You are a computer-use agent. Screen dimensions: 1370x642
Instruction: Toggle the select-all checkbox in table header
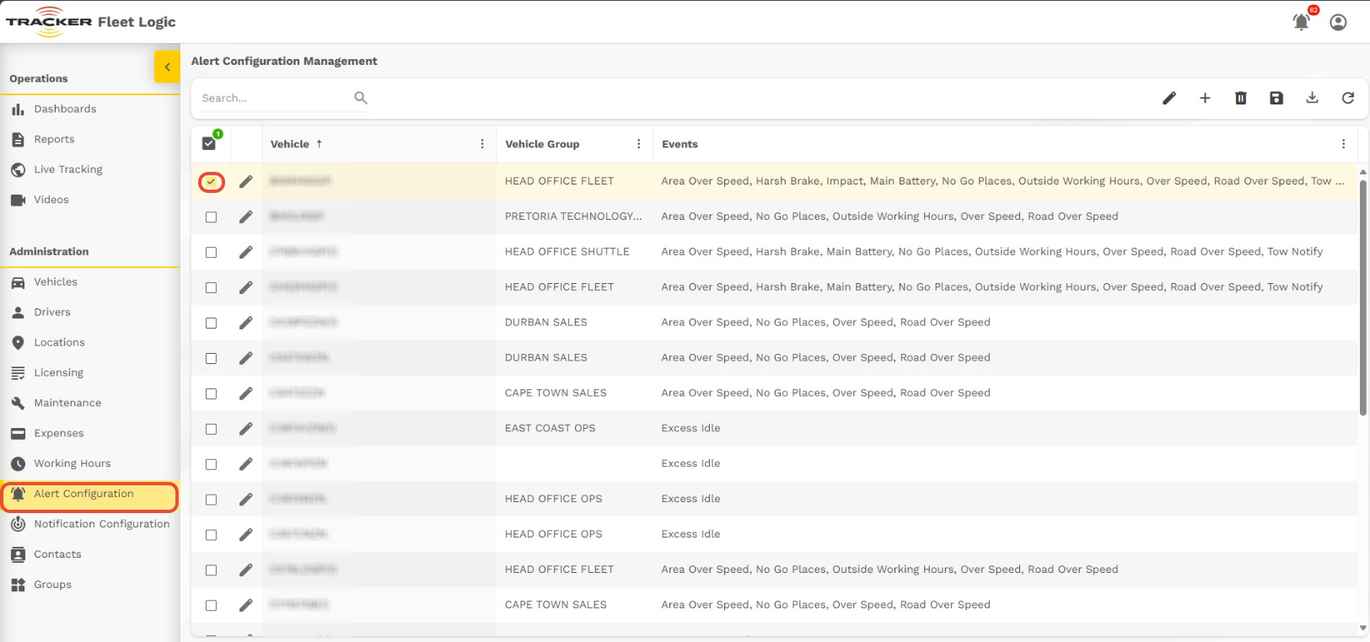[x=209, y=144]
